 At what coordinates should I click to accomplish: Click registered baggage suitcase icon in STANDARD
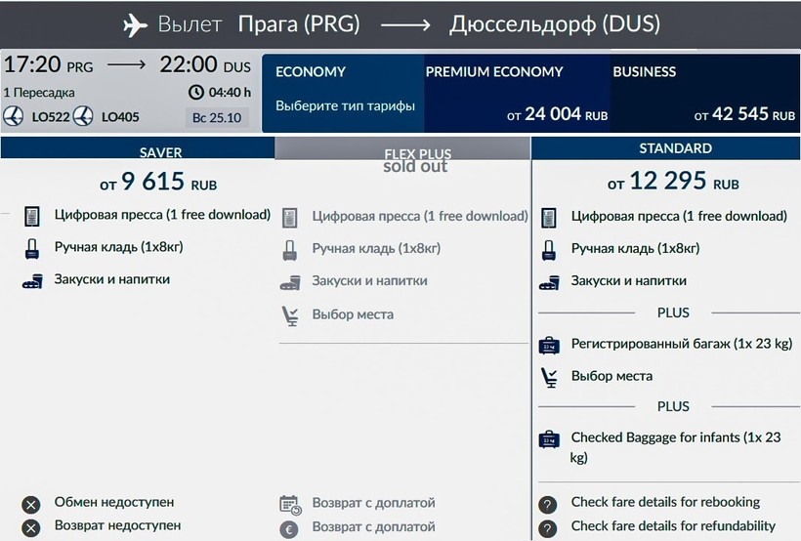549,346
